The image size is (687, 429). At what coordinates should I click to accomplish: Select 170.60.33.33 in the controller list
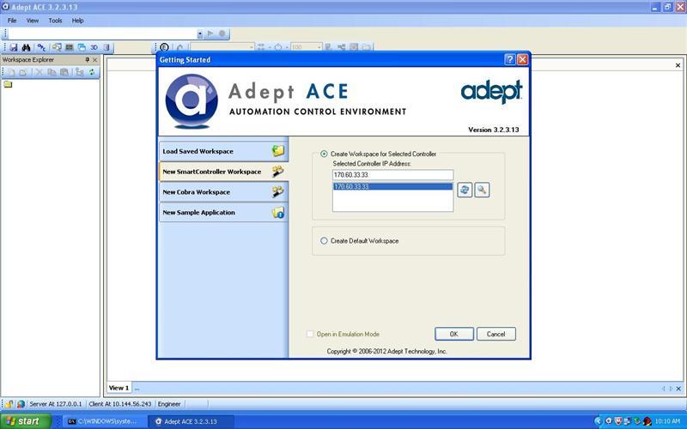[x=392, y=186]
